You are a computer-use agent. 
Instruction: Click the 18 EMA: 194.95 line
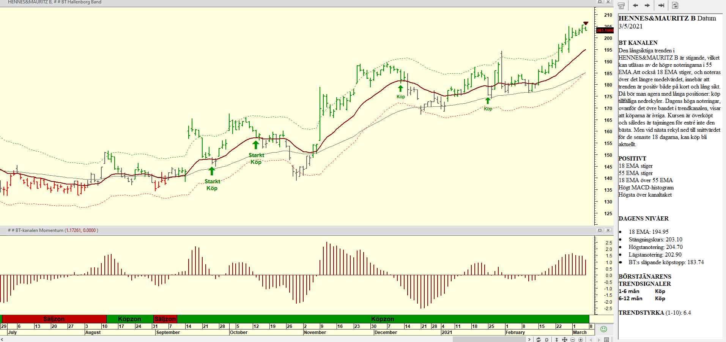[649, 232]
